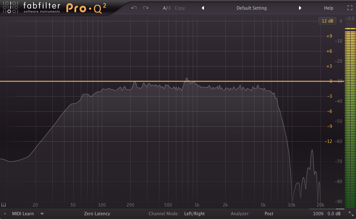Click the -90 analyzer scale label
Image resolution: width=356 pixels, height=219 pixels.
(x=338, y=201)
